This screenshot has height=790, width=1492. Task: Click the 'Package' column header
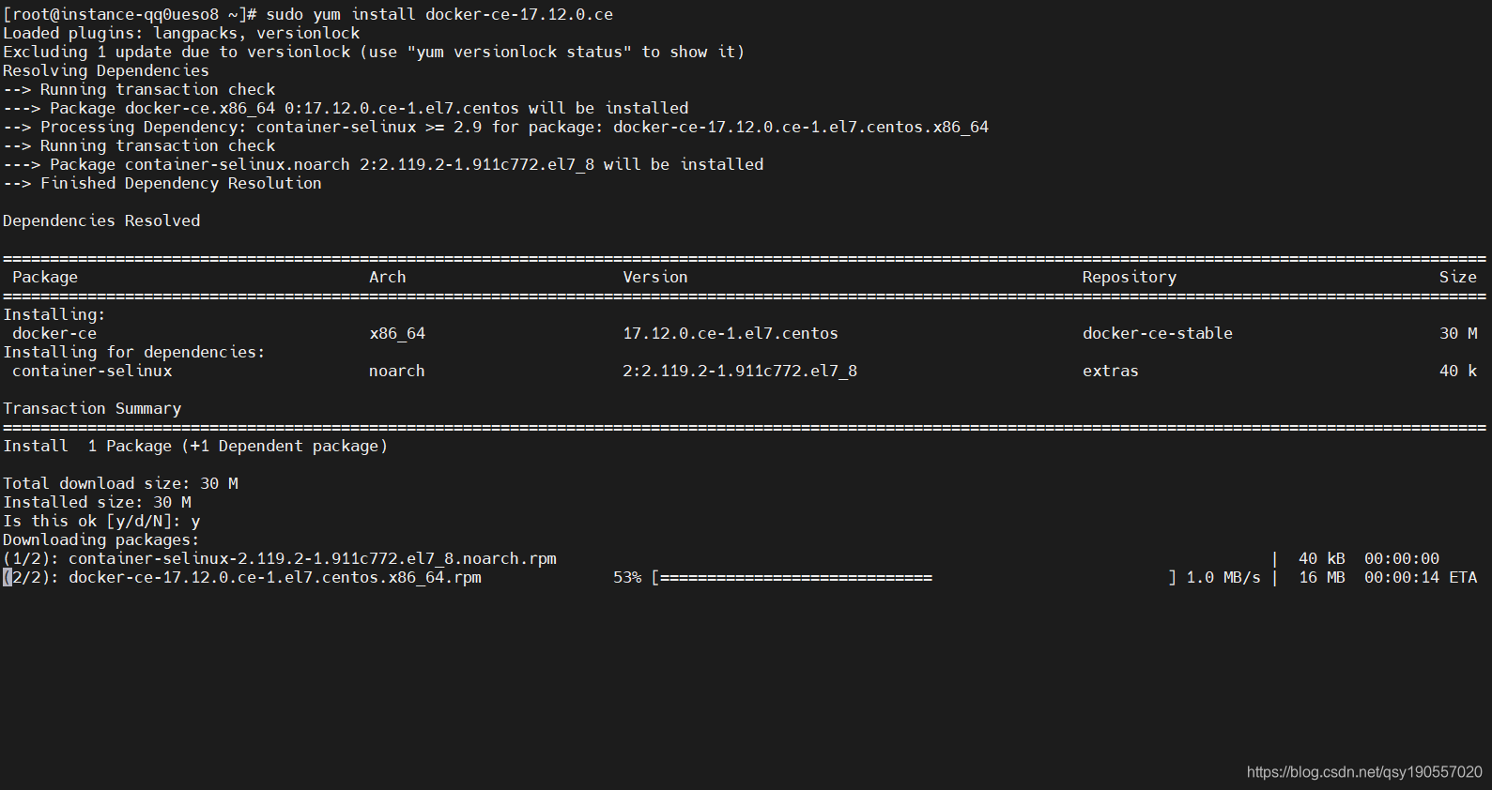click(45, 277)
